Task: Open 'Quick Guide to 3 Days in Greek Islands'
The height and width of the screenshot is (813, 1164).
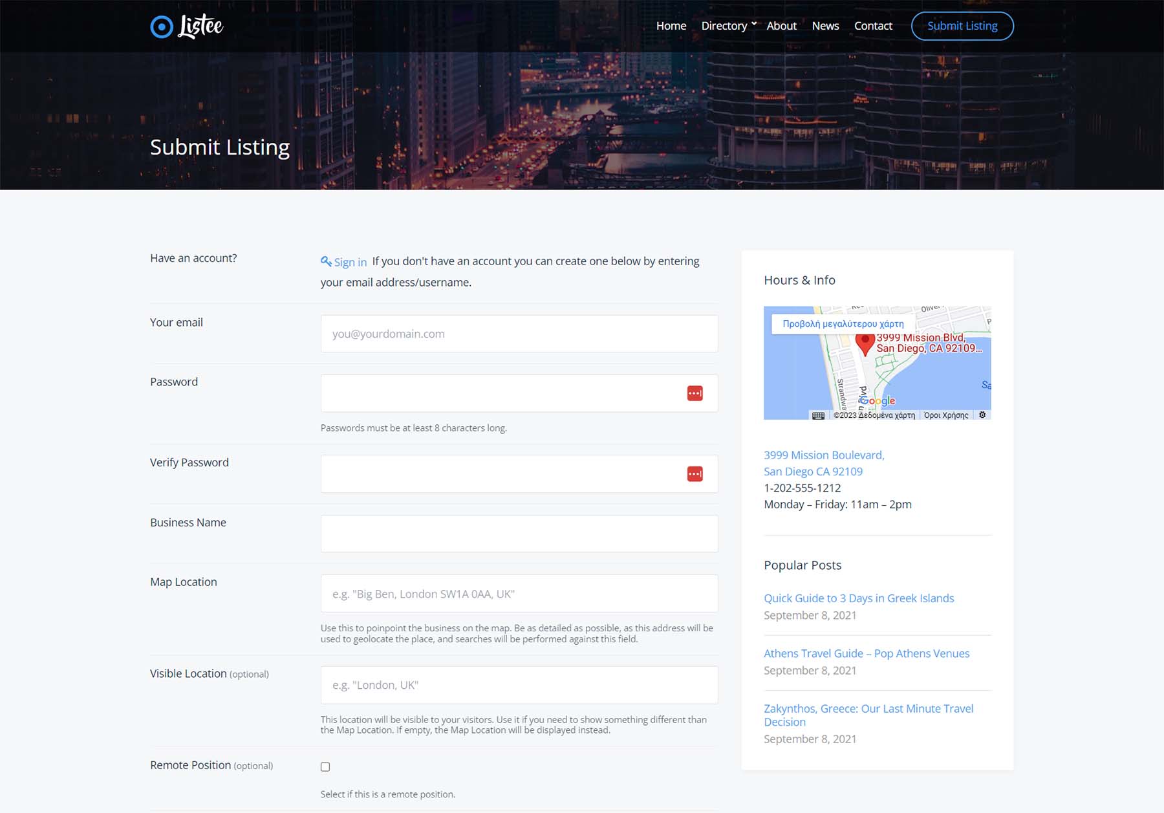Action: click(859, 598)
